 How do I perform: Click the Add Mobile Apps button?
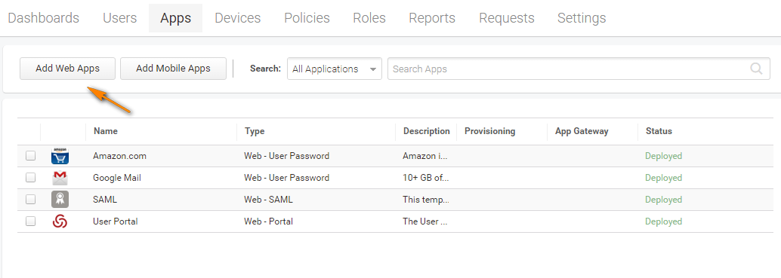tap(173, 69)
